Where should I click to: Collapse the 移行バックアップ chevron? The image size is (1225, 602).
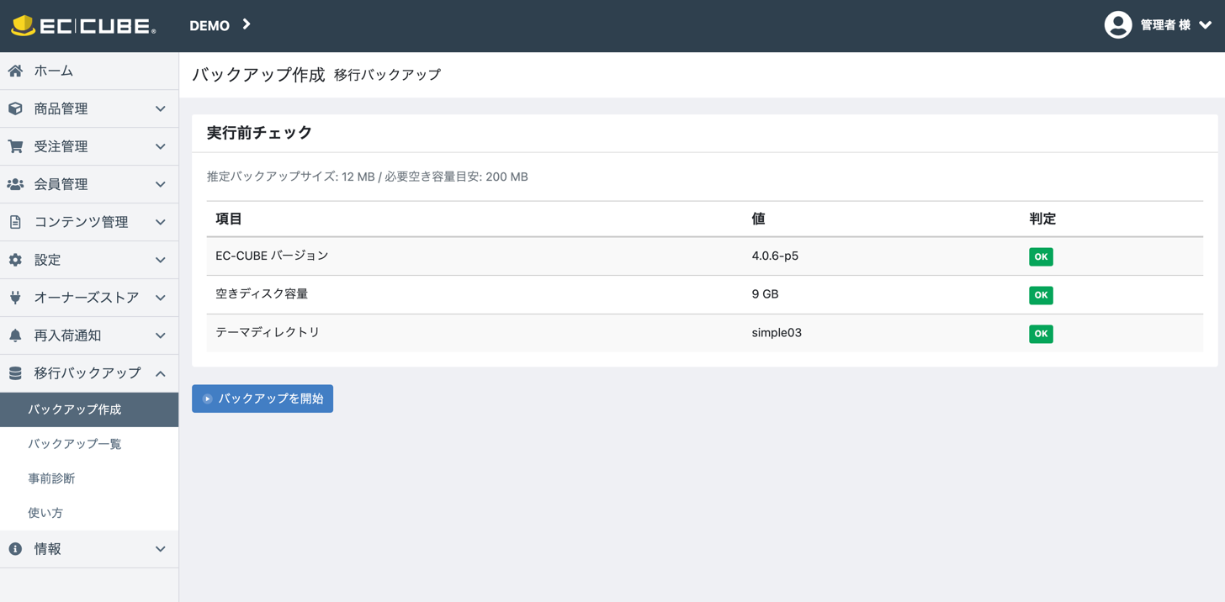pyautogui.click(x=161, y=373)
